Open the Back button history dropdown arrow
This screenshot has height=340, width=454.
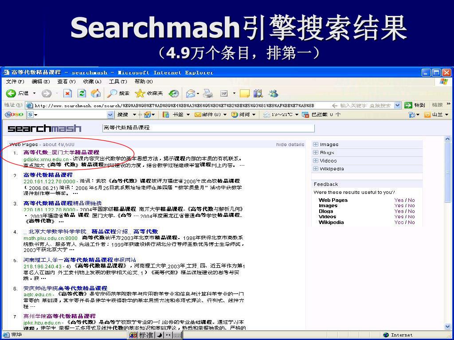click(x=34, y=93)
